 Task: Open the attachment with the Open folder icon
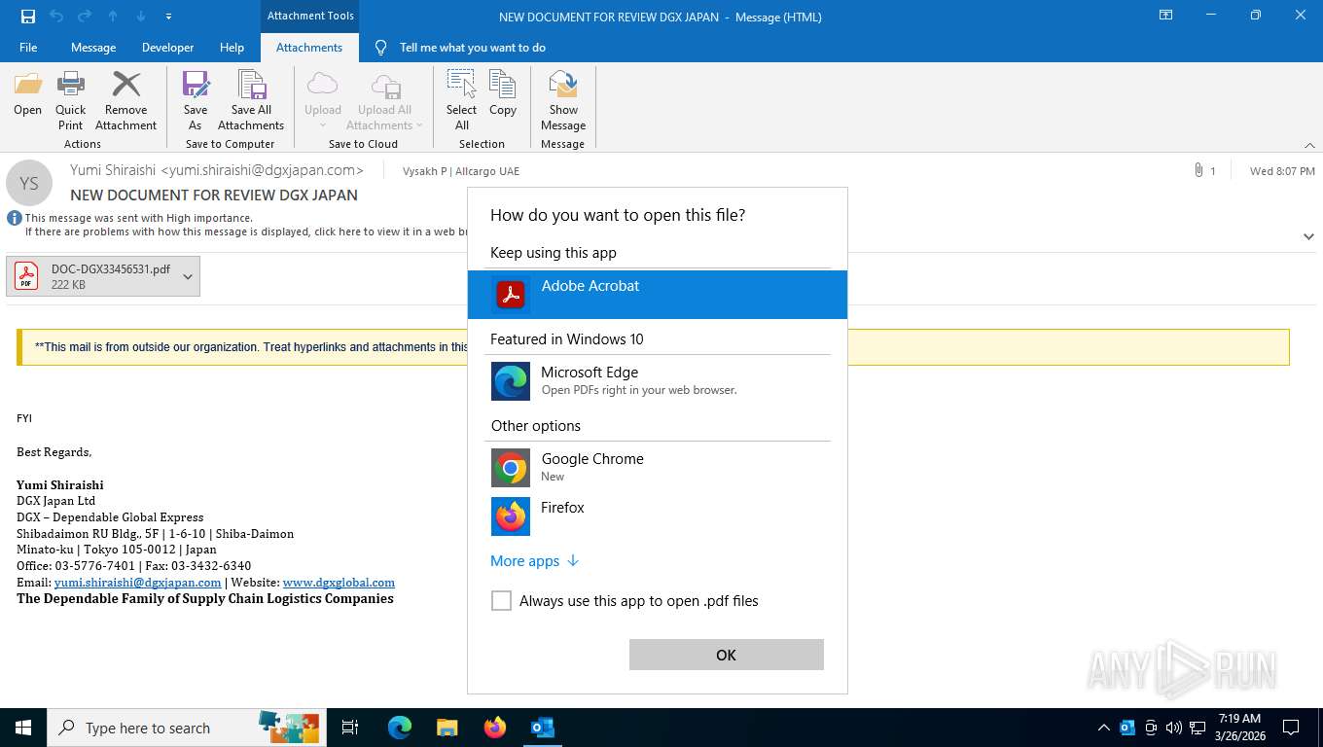[27, 94]
